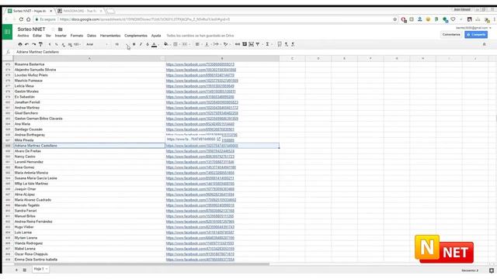Screen dimensions: 497x279
Task: Open the Arial font family dropdown
Action: [97, 44]
